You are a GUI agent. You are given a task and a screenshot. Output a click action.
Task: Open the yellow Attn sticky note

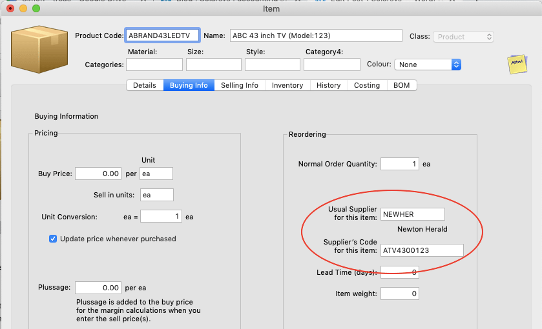(517, 64)
